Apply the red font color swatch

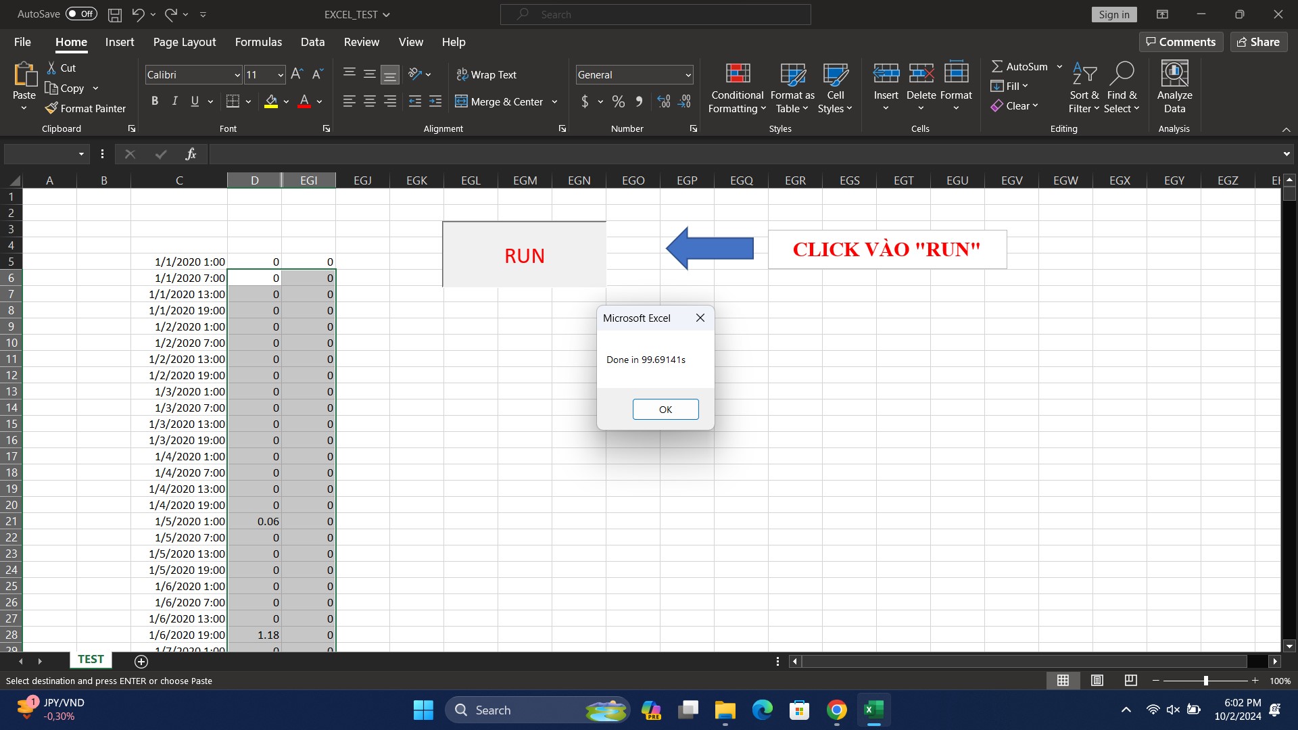pyautogui.click(x=304, y=101)
